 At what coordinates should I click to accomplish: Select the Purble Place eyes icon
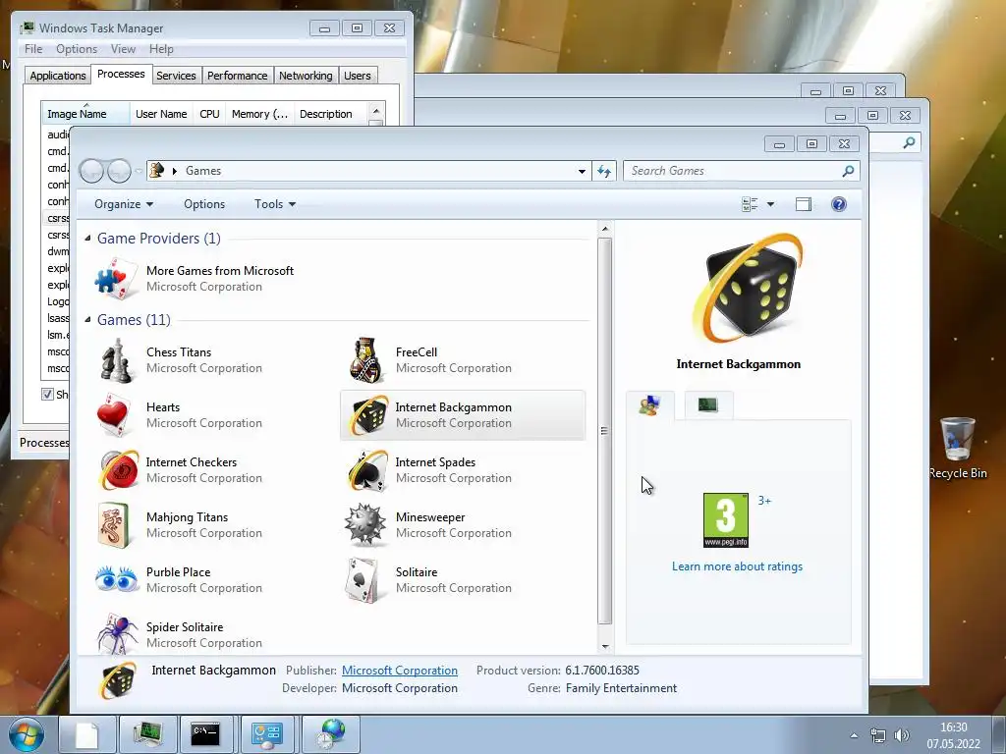[x=117, y=579]
